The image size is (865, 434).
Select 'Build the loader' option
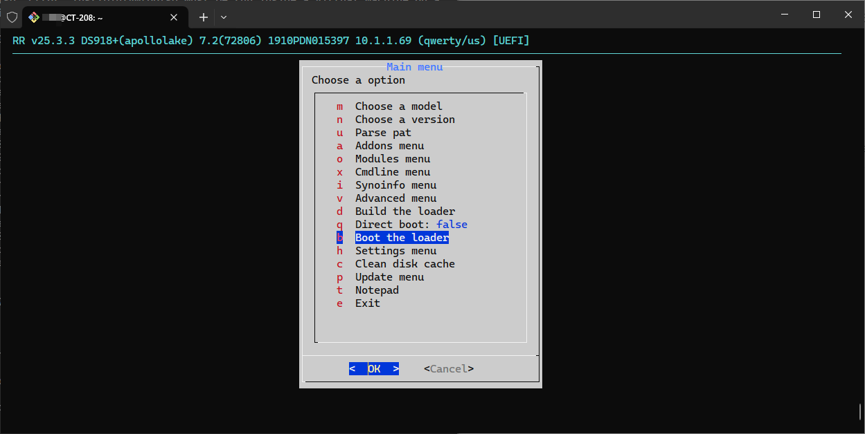404,211
